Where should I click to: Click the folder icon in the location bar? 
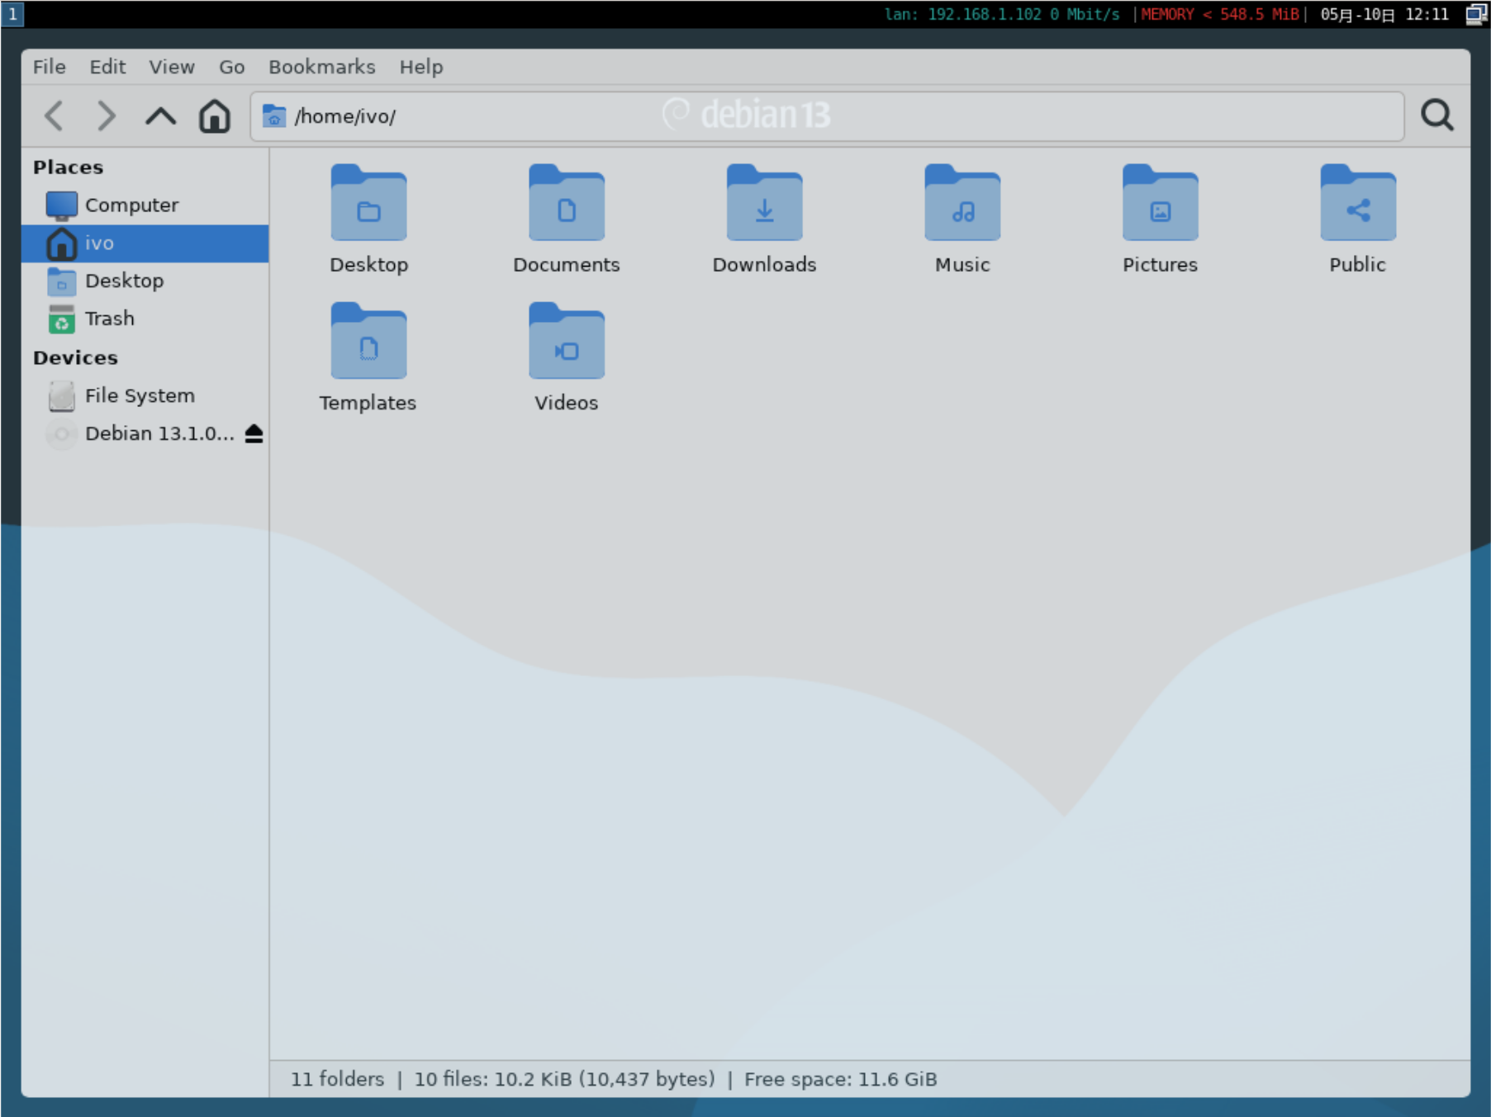point(274,116)
